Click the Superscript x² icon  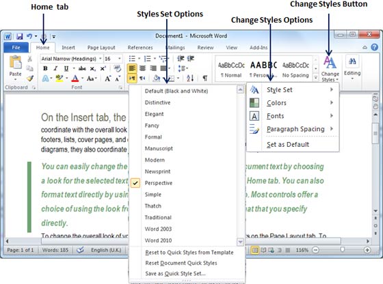(103, 69)
